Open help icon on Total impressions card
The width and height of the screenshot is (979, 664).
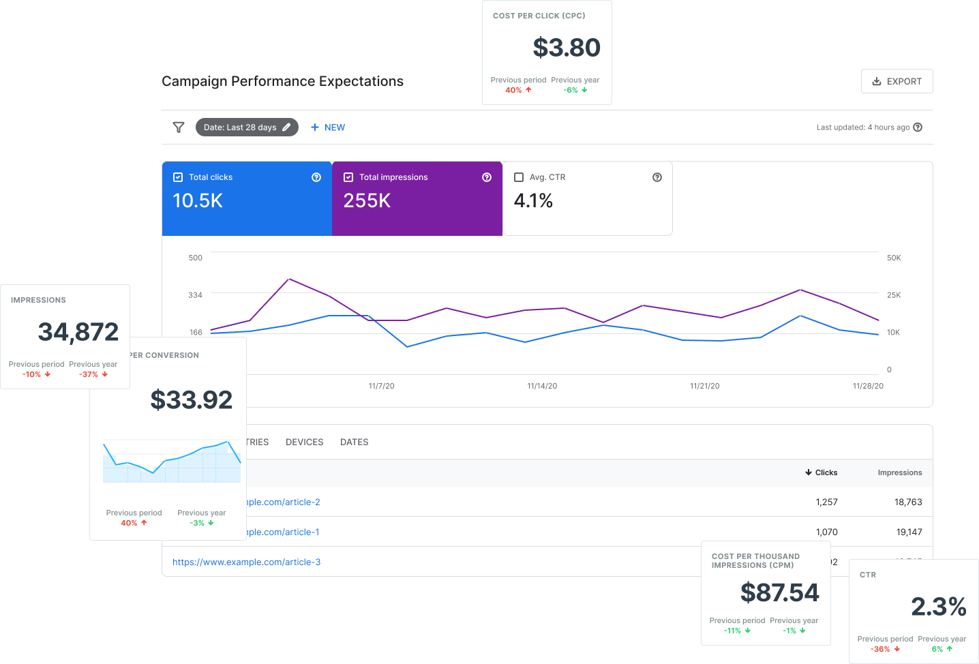(x=487, y=177)
